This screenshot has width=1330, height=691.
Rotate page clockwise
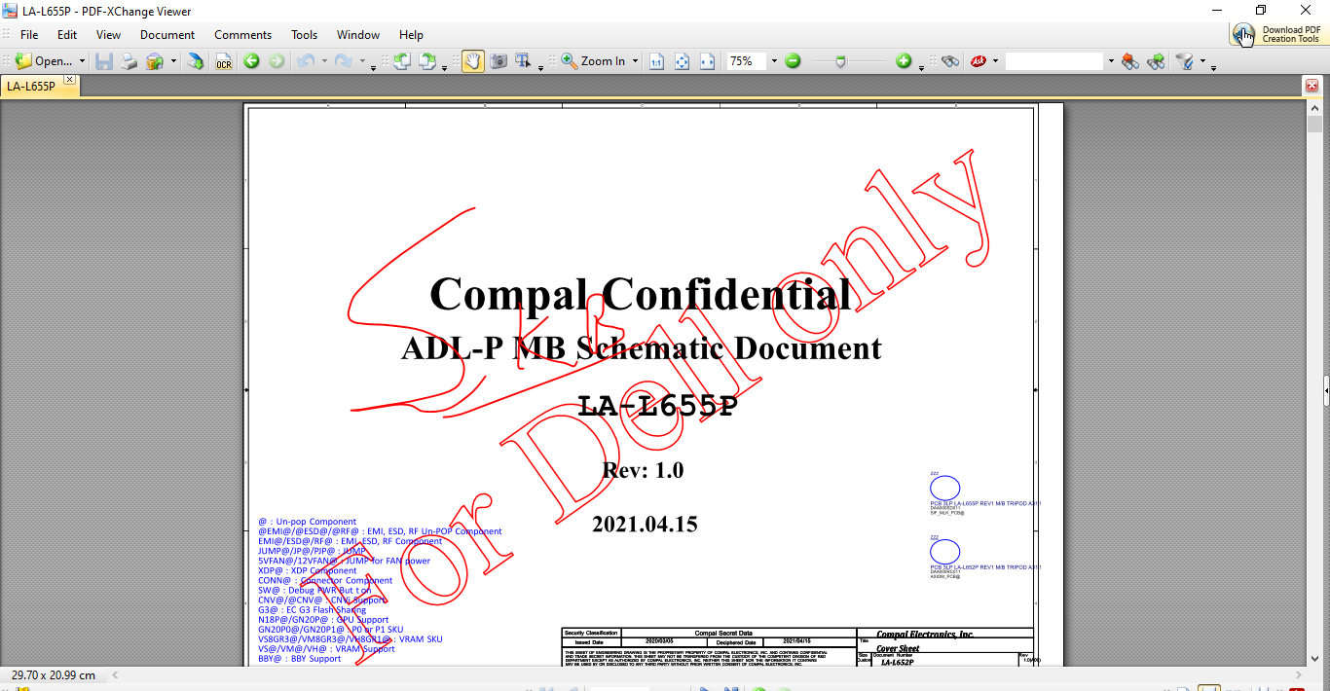426,61
